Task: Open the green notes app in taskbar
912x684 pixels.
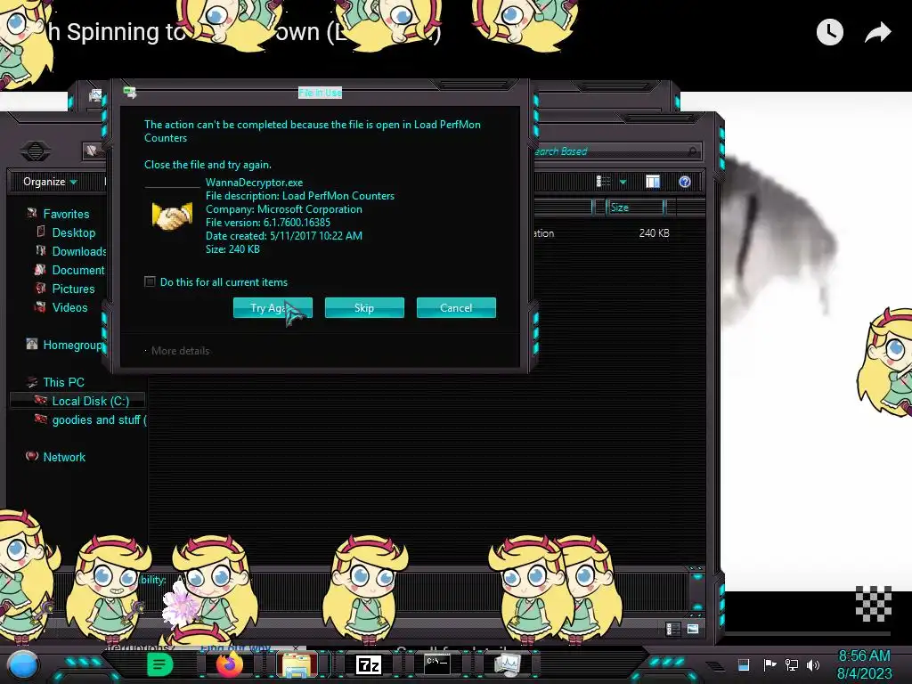Action: coord(160,664)
